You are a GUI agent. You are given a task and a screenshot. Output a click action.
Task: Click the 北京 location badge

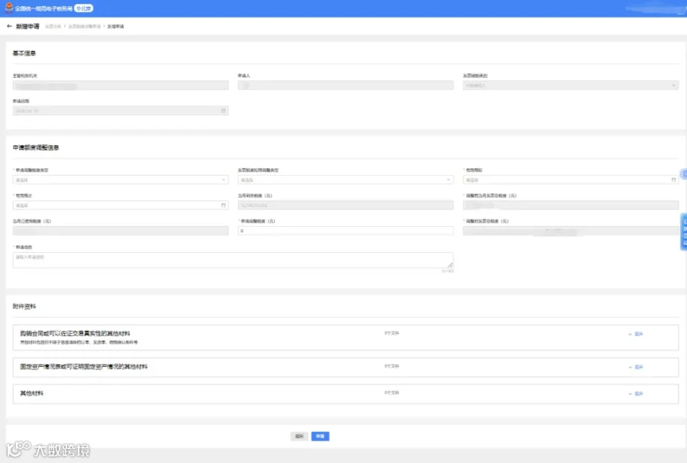click(84, 8)
